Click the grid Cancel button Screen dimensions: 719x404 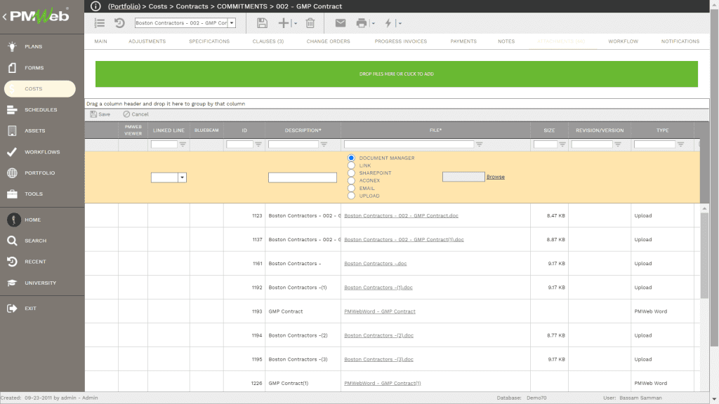click(x=136, y=114)
